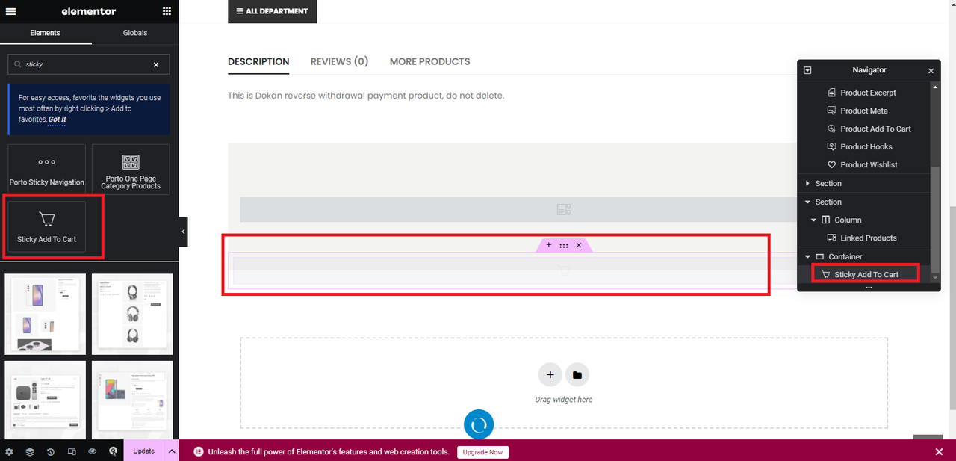Switch to the Globals tab
Image resolution: width=956 pixels, height=461 pixels.
135,33
